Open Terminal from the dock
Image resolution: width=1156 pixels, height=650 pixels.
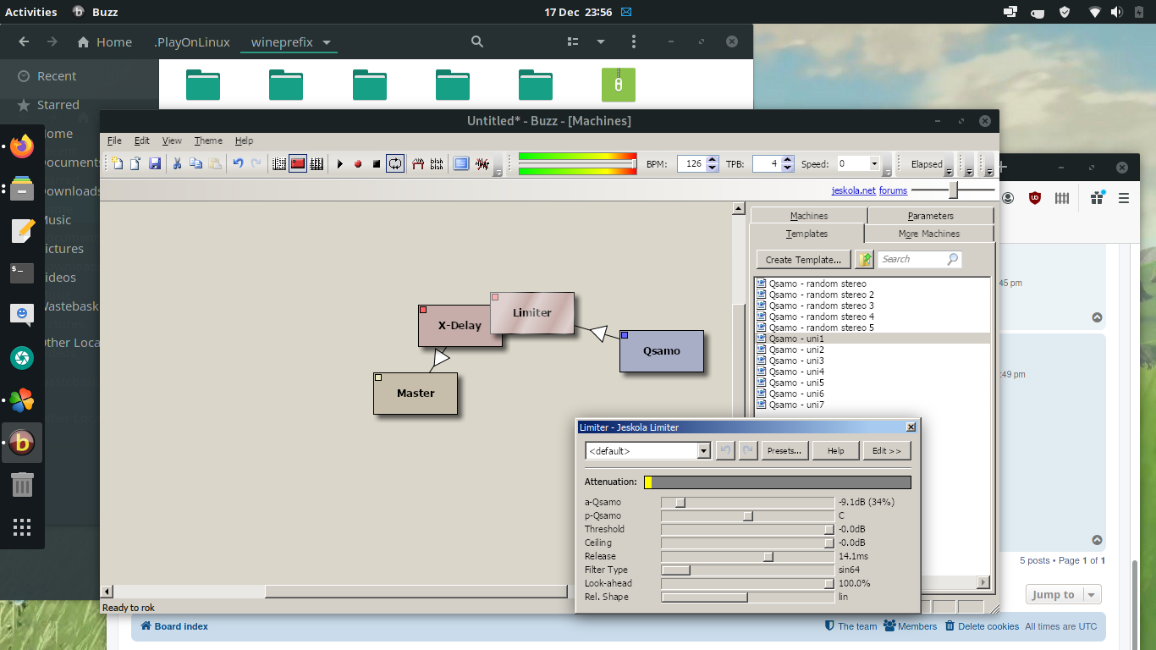pyautogui.click(x=22, y=273)
